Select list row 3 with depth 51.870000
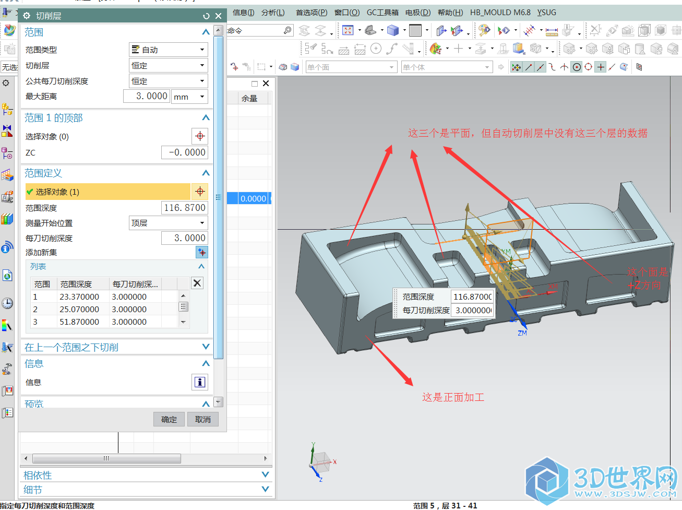This screenshot has width=682, height=510. tap(104, 322)
